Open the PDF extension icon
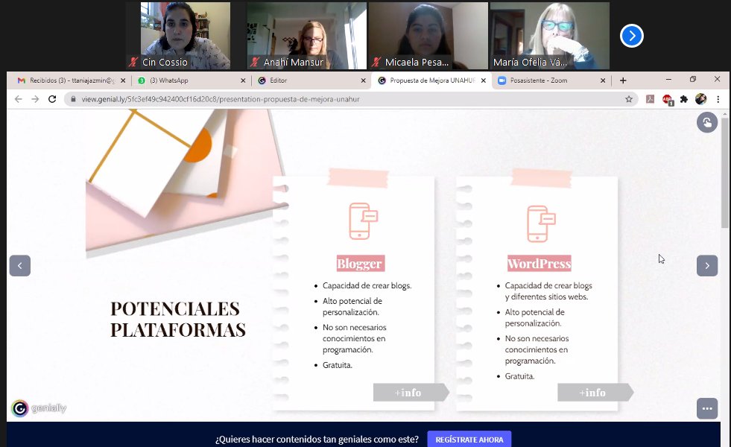 pos(650,99)
